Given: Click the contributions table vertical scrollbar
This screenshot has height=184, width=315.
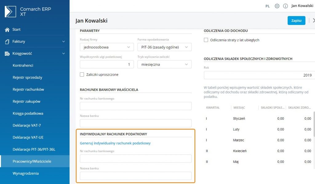Looking at the screenshot, I should coord(313,125).
